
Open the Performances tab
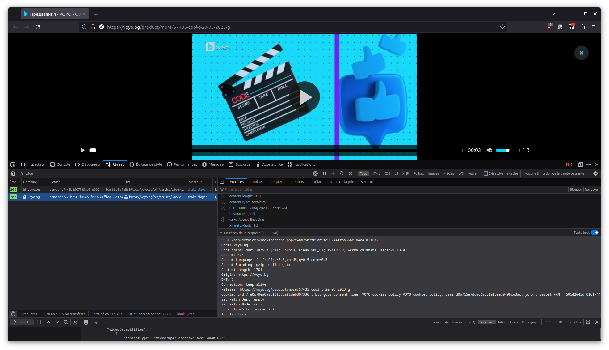point(182,164)
